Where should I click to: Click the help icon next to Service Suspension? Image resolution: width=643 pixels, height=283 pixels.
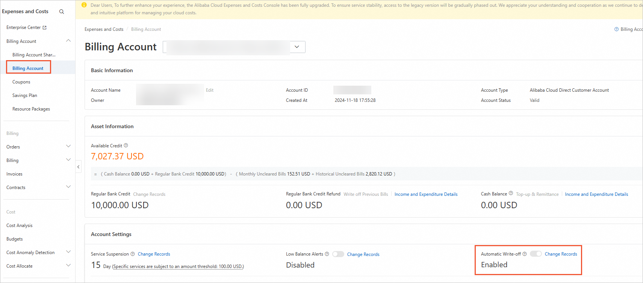coord(133,254)
